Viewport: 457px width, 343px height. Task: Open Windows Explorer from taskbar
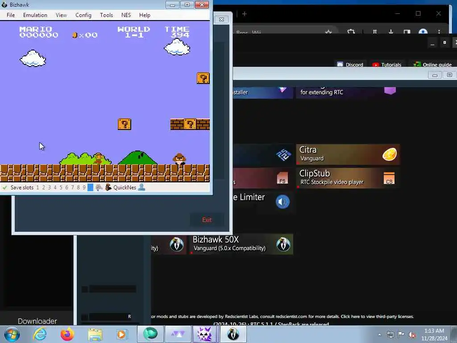(x=95, y=334)
